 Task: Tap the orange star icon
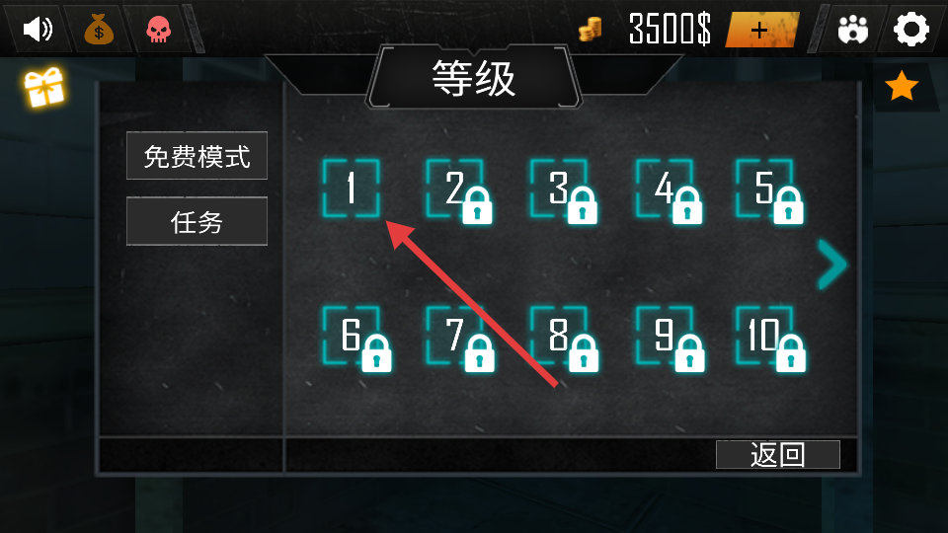point(902,86)
